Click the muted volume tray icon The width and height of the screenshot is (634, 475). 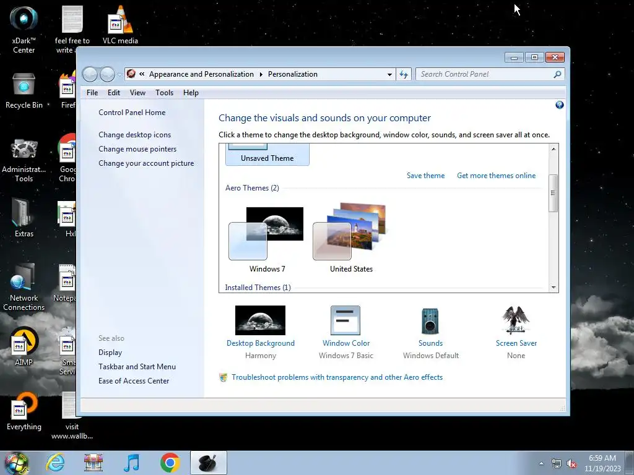pyautogui.click(x=571, y=464)
